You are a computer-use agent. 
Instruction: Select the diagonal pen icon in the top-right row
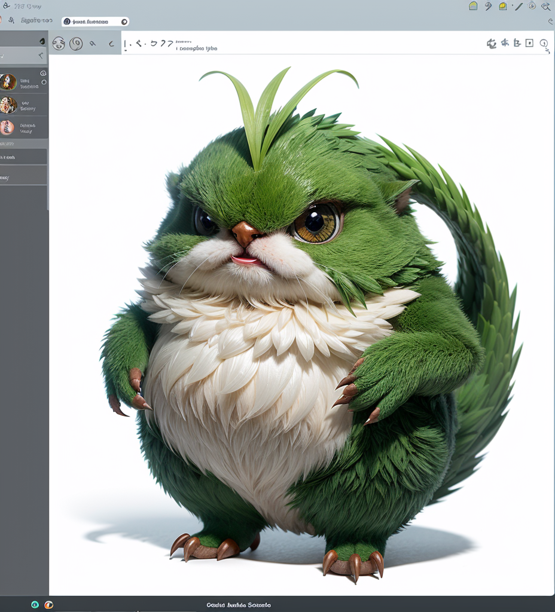click(x=519, y=6)
